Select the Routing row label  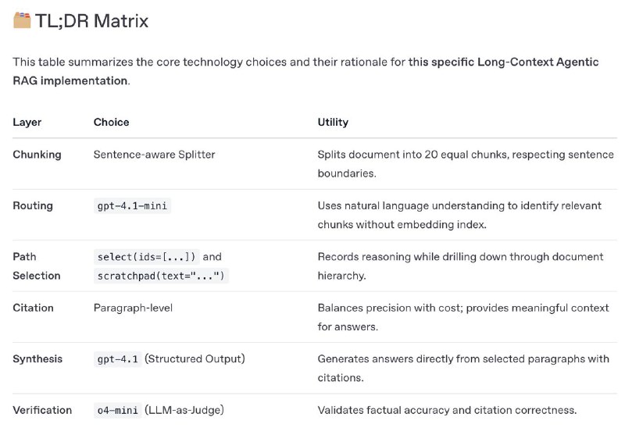click(x=33, y=206)
